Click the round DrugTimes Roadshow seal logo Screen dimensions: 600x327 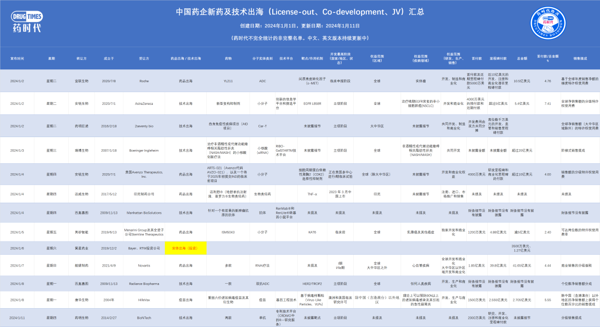[x=548, y=23]
